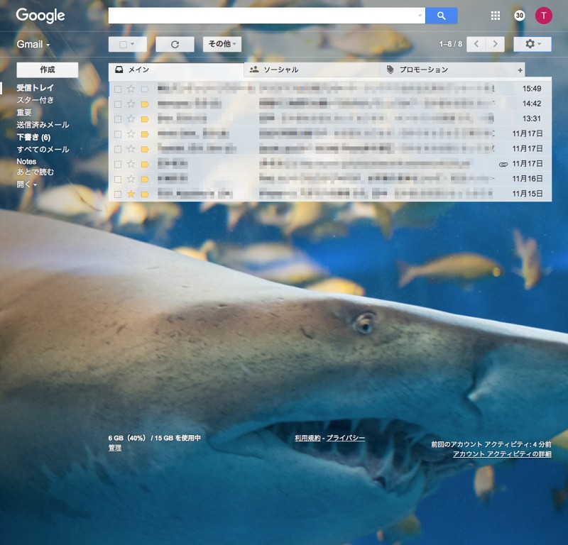Open the email received at 14:42

point(330,104)
